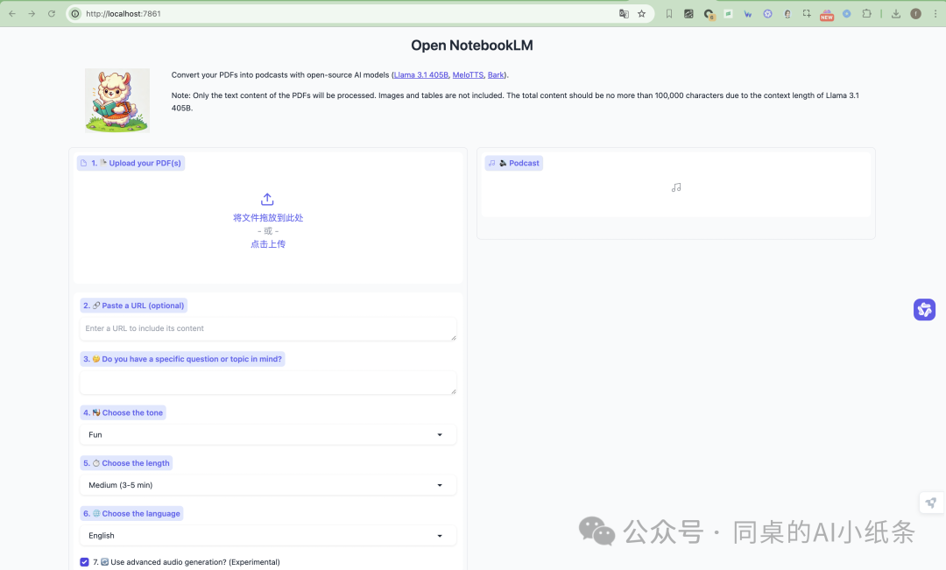Open the Chrome three-dot menu

click(x=935, y=13)
